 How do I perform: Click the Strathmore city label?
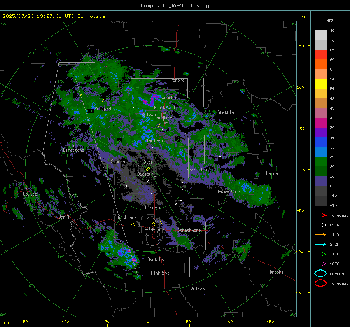(x=189, y=230)
